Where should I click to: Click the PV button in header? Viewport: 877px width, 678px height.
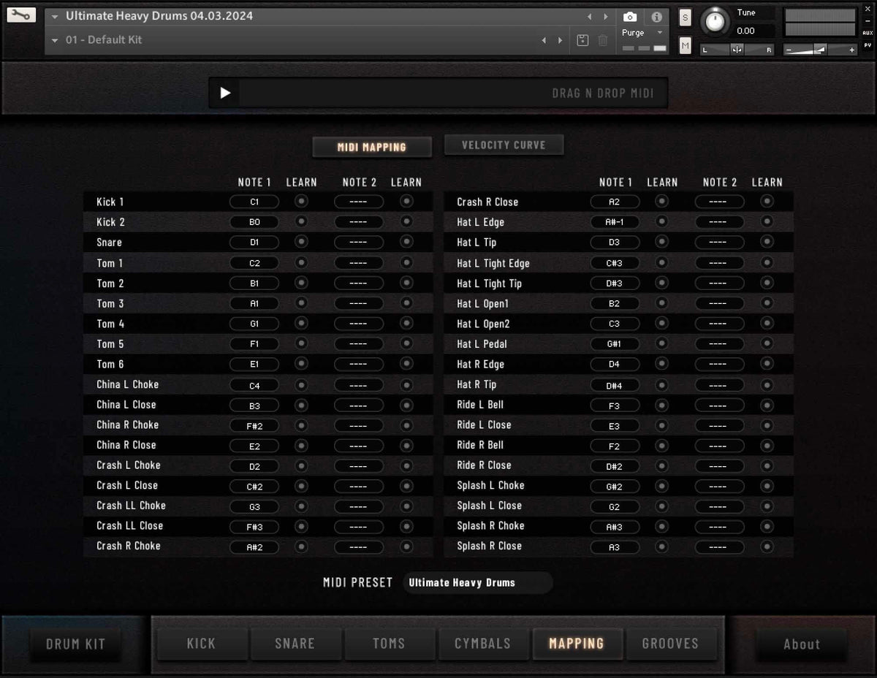coord(867,45)
